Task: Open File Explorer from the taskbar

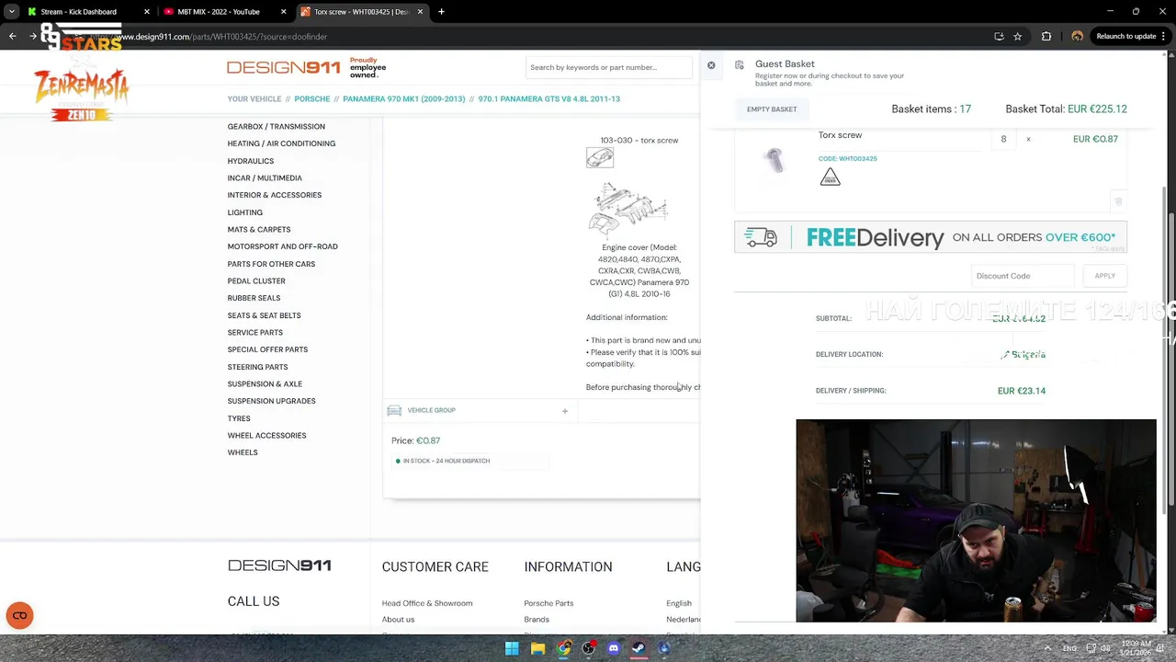Action: point(537,648)
